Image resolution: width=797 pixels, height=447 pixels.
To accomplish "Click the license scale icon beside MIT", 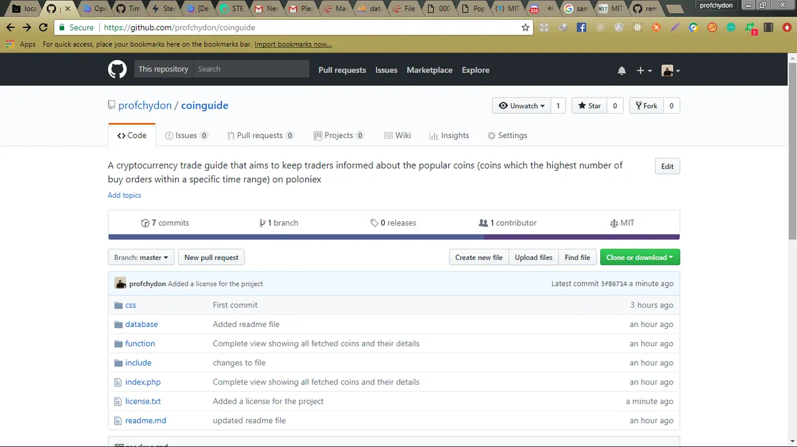I will point(614,223).
